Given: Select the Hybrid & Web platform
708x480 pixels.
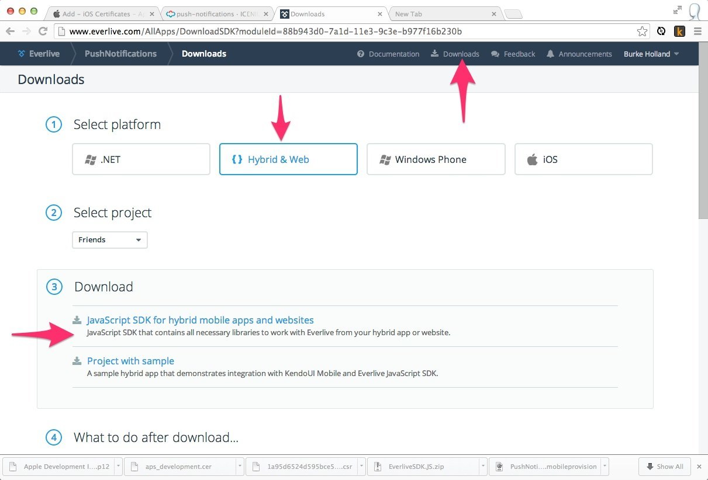Looking at the screenshot, I should (288, 159).
